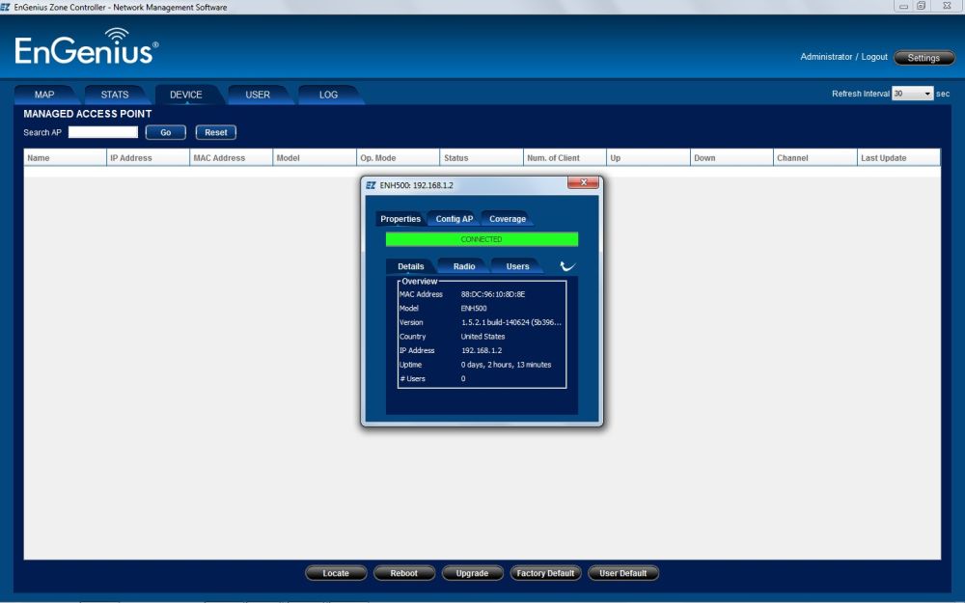
Task: Sort by the IP Address column header
Action: (149, 158)
